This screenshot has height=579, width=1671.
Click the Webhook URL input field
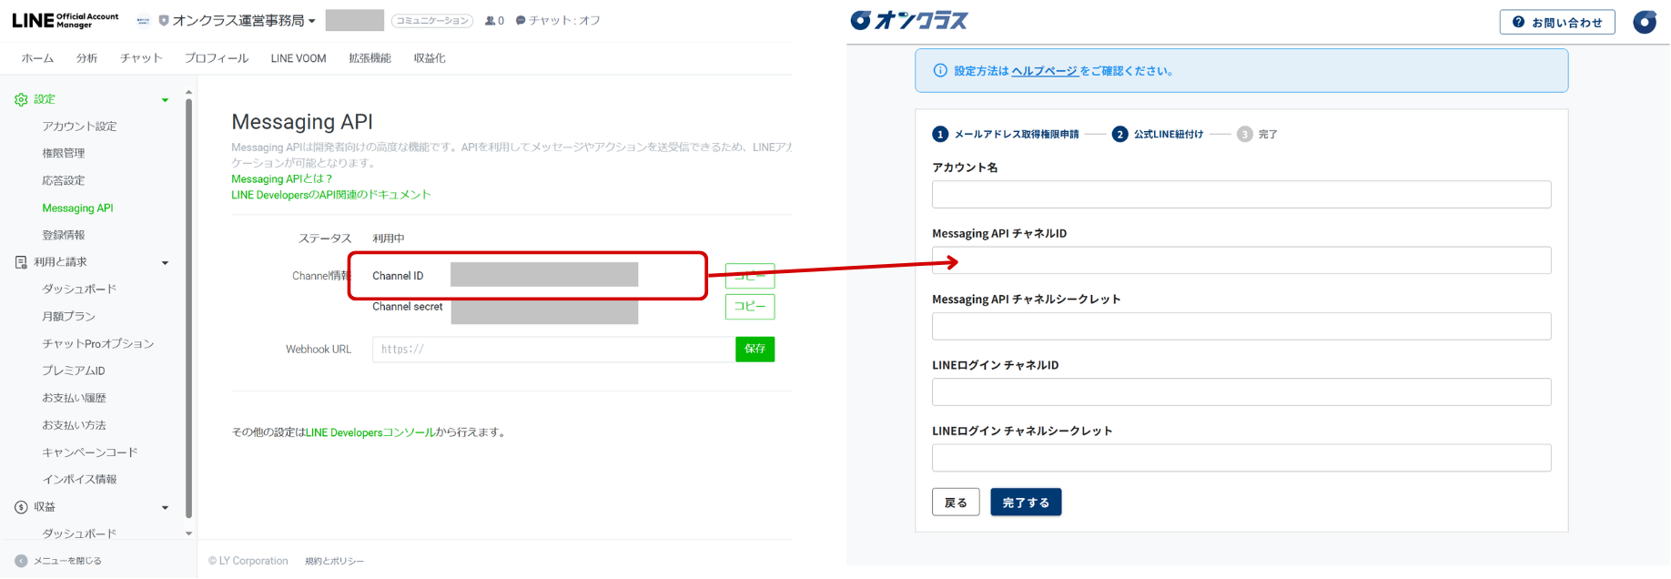(553, 350)
